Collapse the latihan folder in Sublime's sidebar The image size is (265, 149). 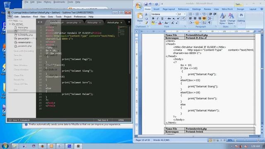pos(10,24)
